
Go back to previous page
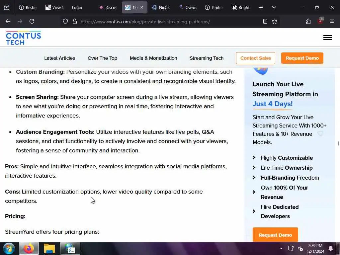(x=8, y=21)
